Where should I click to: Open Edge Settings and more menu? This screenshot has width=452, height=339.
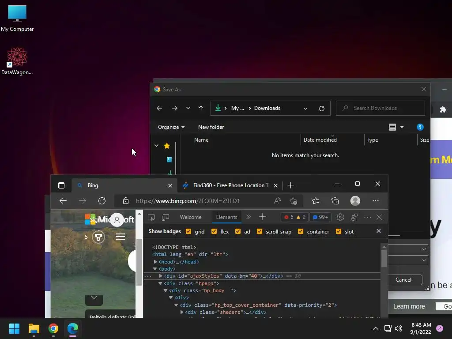coord(375,201)
